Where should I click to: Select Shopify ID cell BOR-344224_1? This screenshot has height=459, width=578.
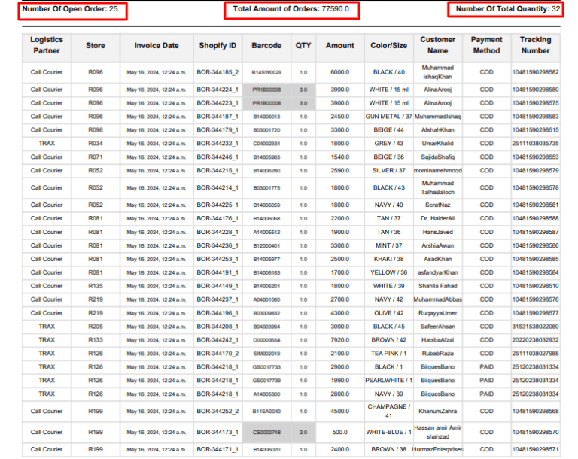click(x=218, y=90)
